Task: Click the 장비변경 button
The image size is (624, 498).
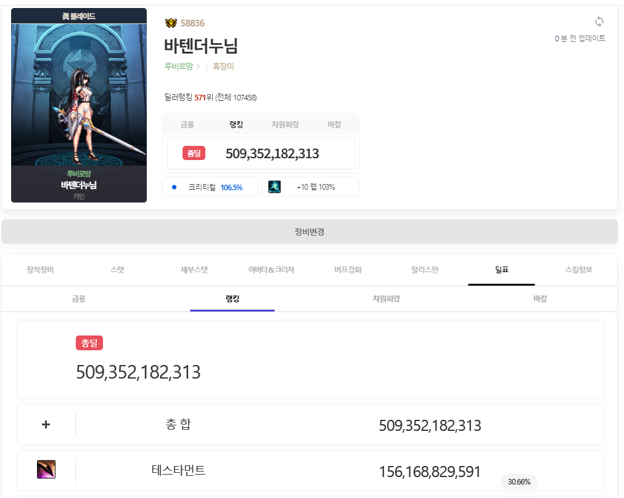Action: [309, 232]
